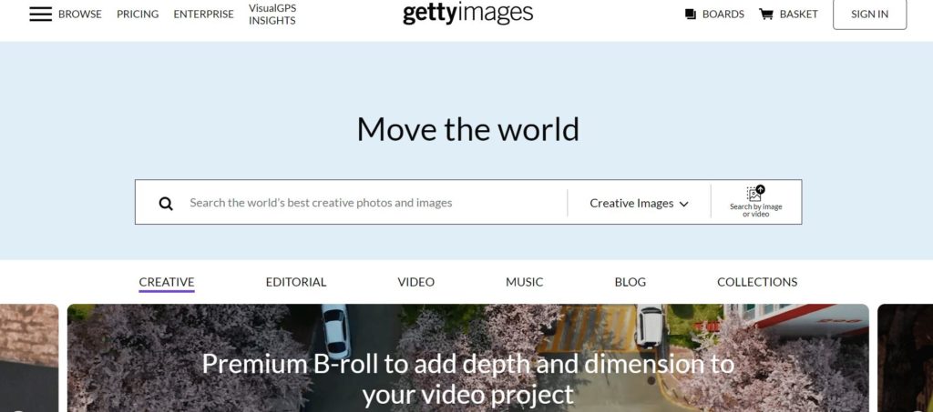Image resolution: width=933 pixels, height=412 pixels.
Task: Expand the Creative Images dropdown
Action: 639,203
